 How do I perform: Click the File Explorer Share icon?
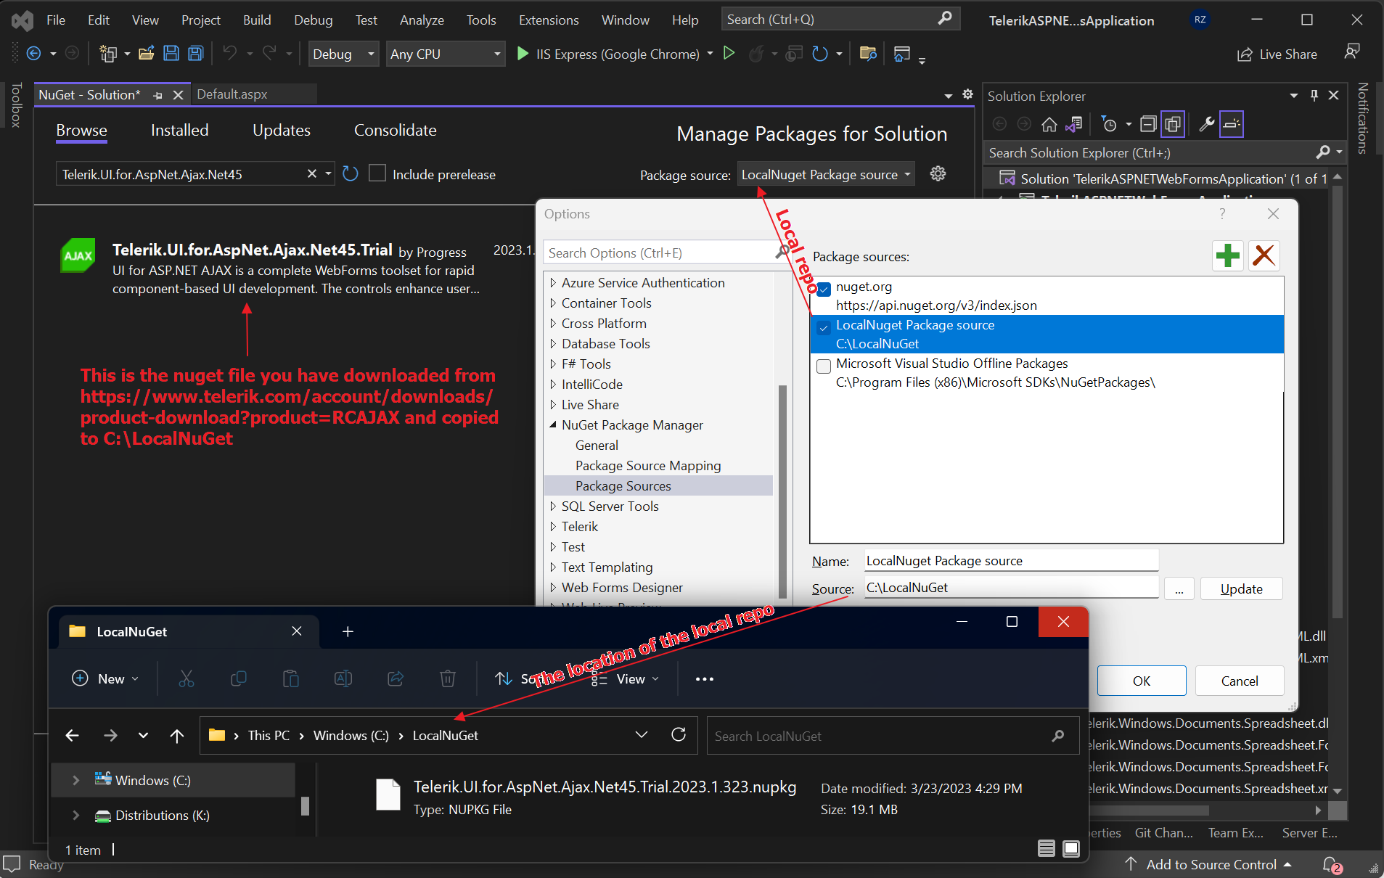(x=396, y=678)
